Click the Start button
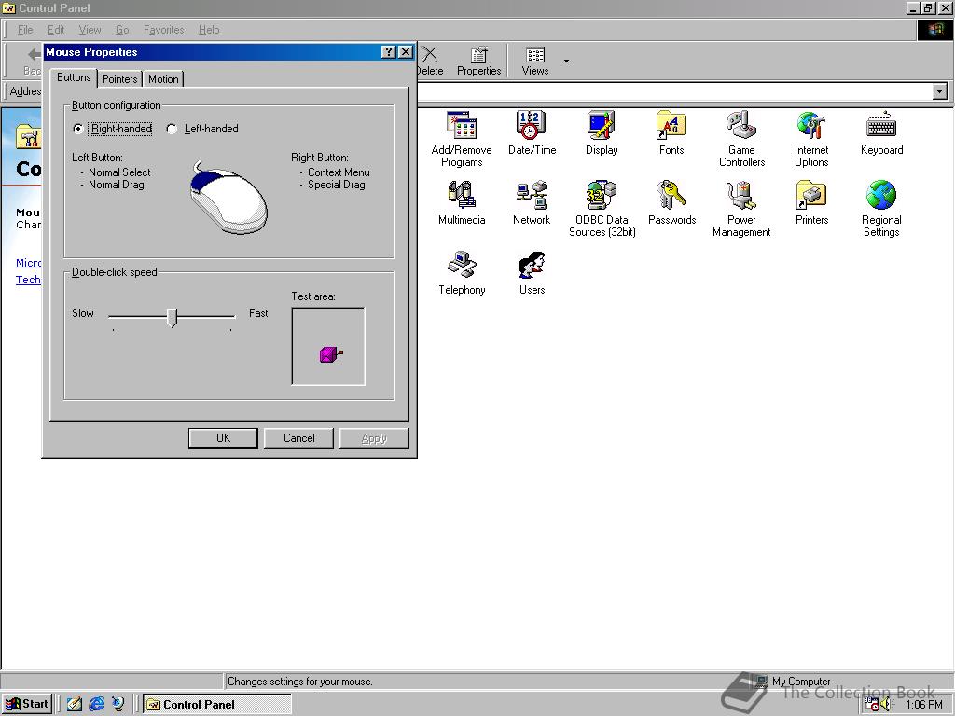 tap(27, 704)
